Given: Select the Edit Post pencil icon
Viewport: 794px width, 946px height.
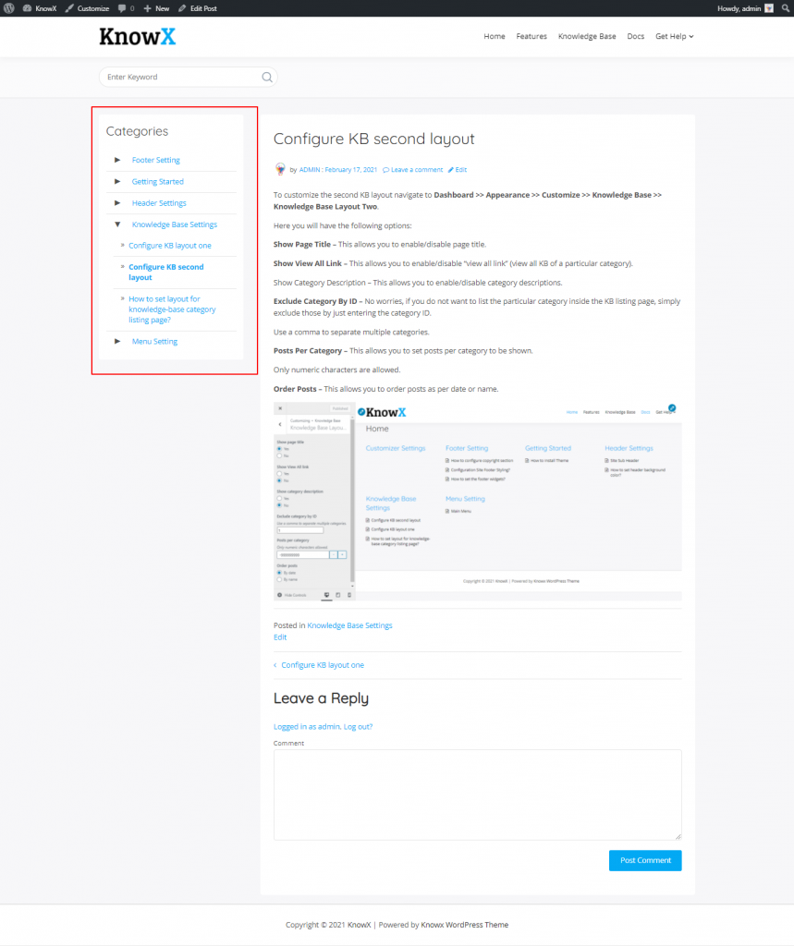Looking at the screenshot, I should 182,7.
